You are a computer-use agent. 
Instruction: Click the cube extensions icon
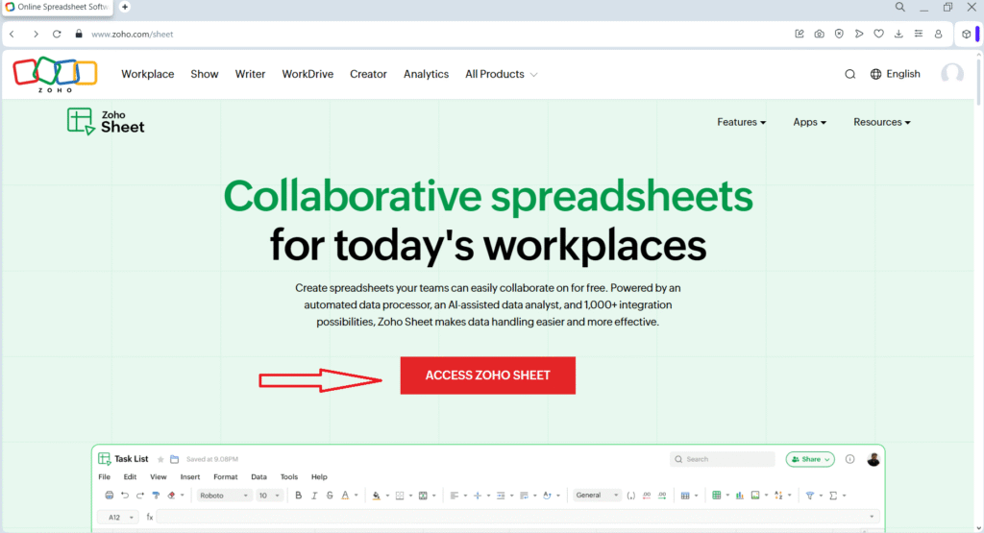967,34
